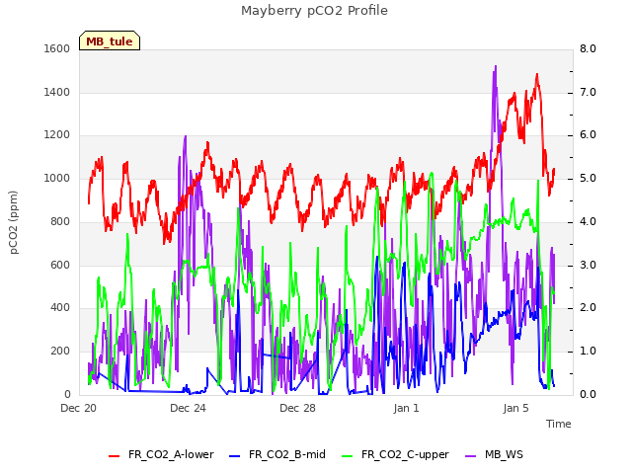The width and height of the screenshot is (632, 474).
Task: Click the 4.0 right-axis tick label
Action: 588,221
